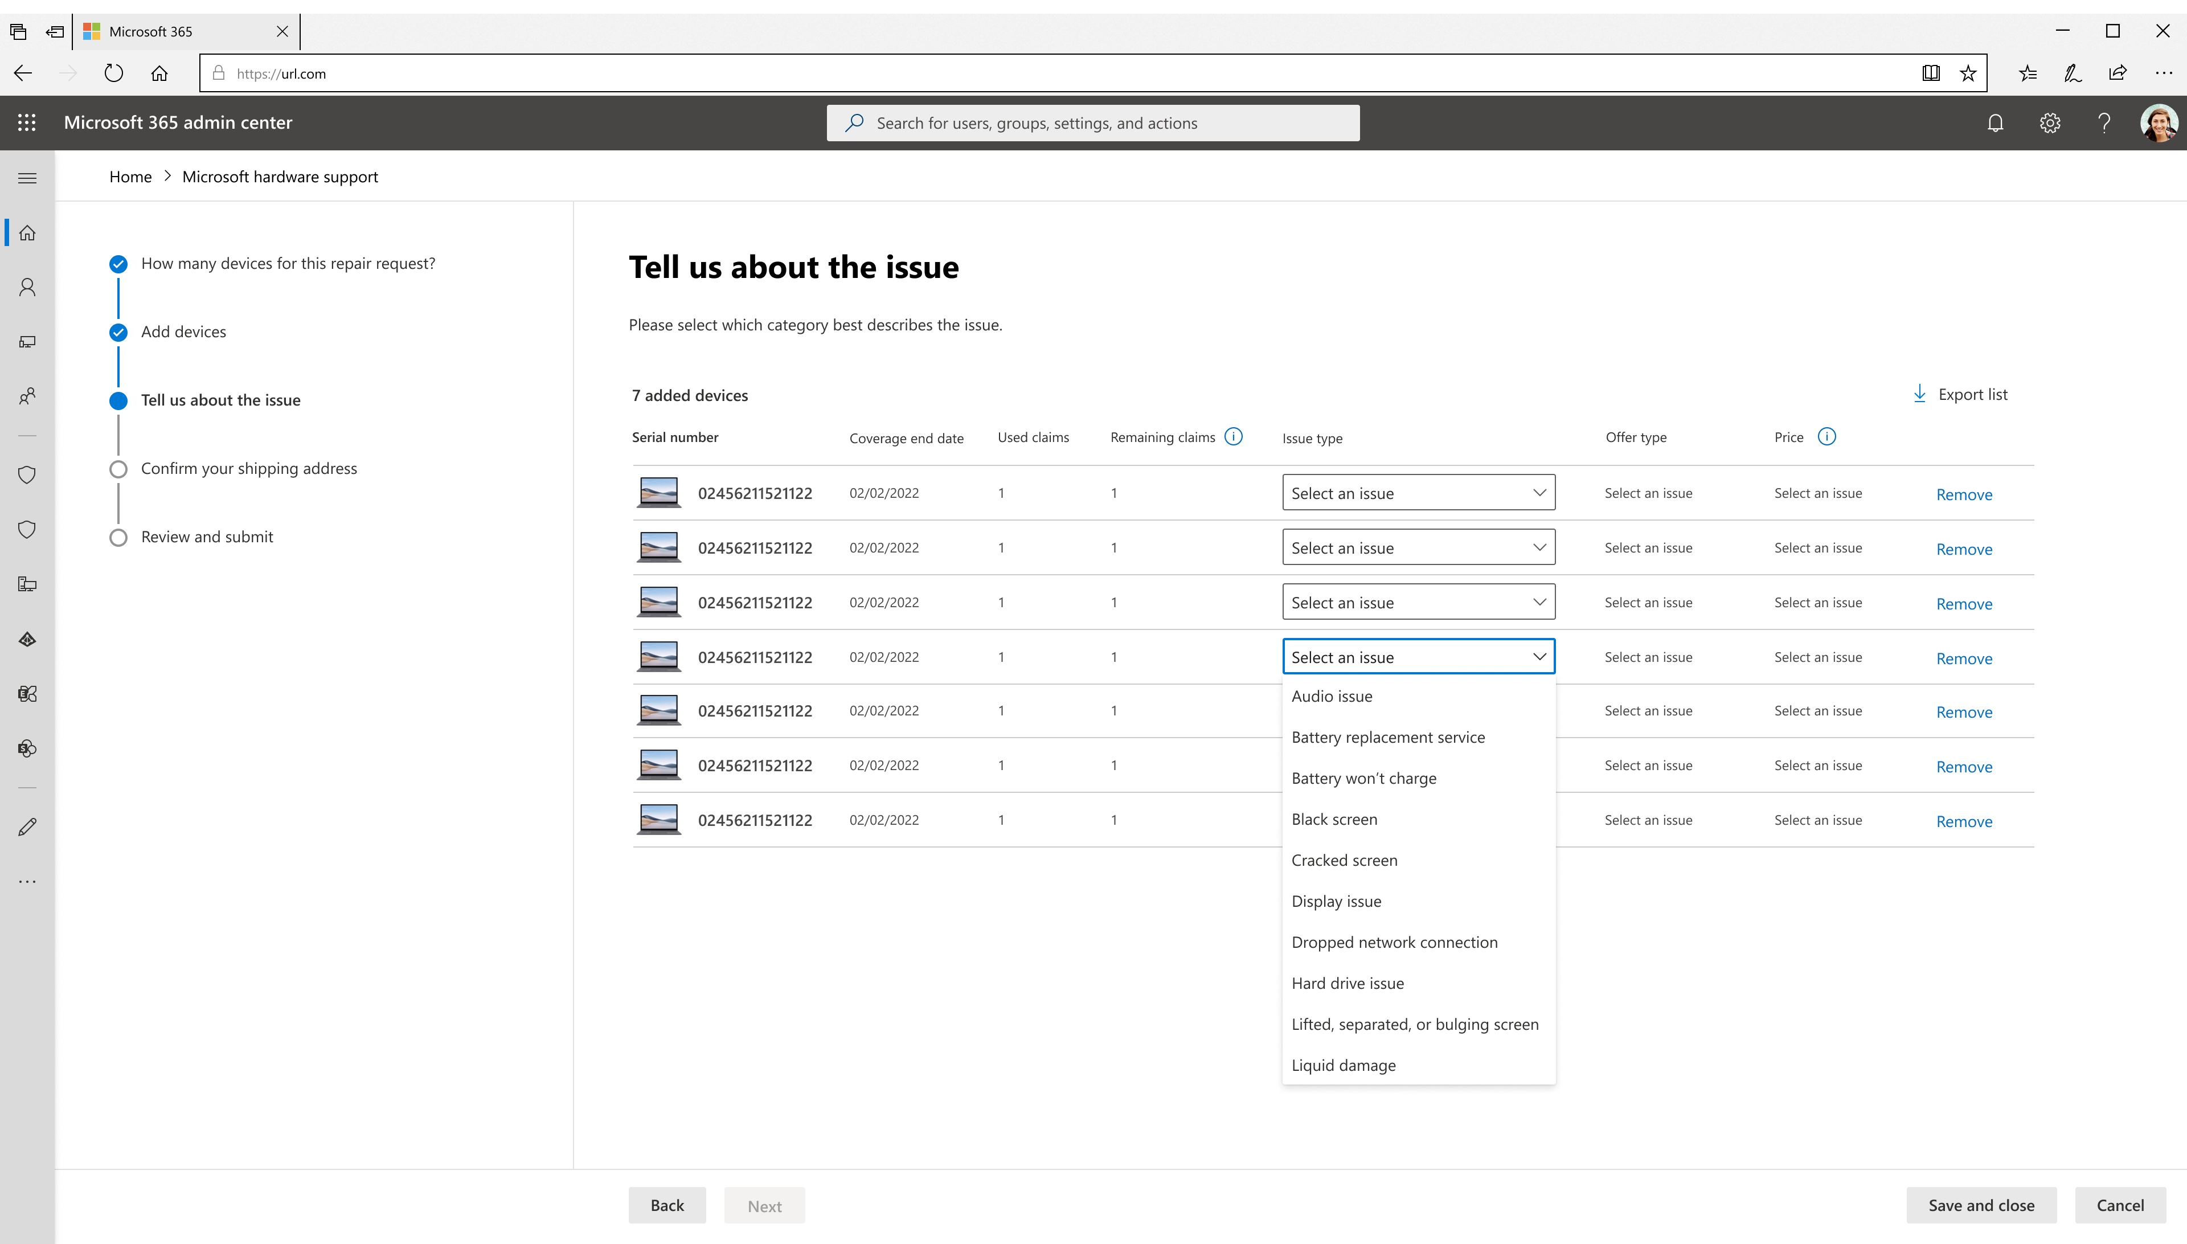2187x1244 pixels.
Task: Remove the fourth device row
Action: (1964, 658)
